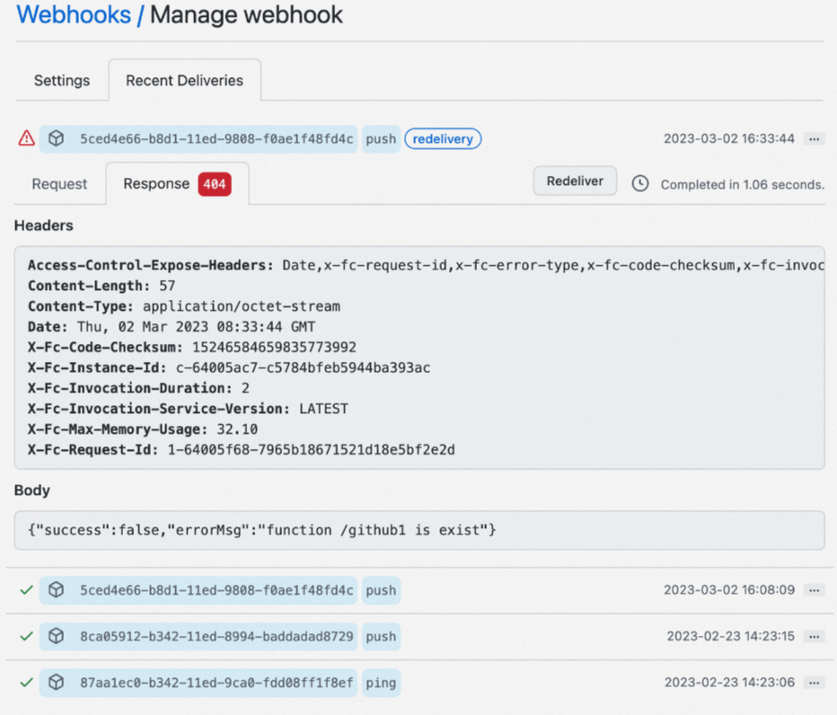Click the green checkmark on delivery 8ca05912
This screenshot has height=715, width=837.
(x=26, y=636)
